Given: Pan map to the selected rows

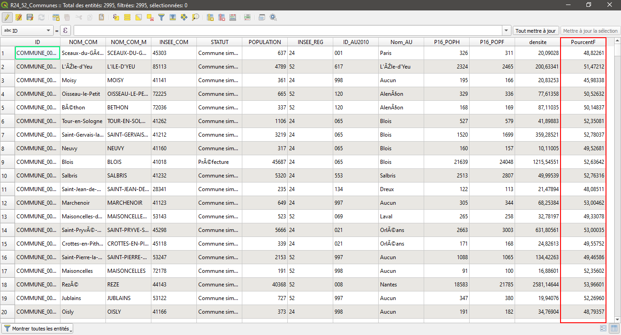Looking at the screenshot, I should tap(184, 17).
